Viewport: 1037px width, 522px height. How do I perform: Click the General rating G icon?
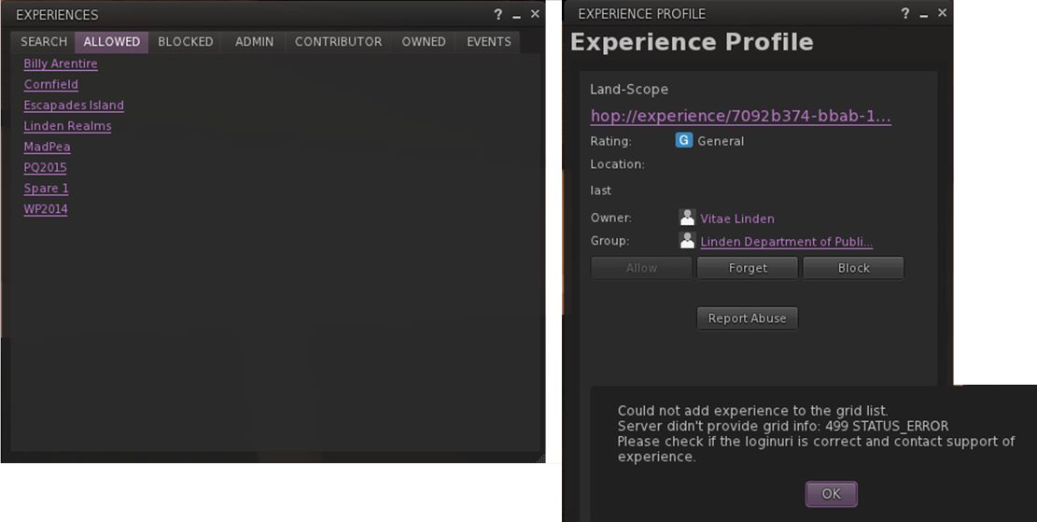[x=684, y=141]
